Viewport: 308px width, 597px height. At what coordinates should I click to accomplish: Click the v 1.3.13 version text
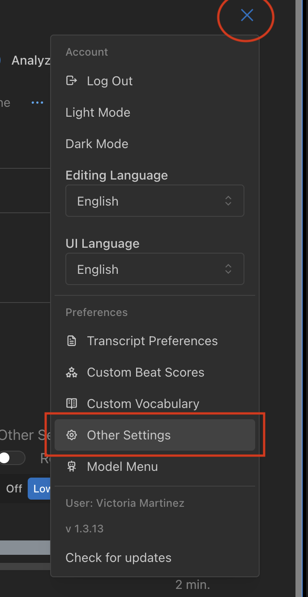(x=84, y=529)
